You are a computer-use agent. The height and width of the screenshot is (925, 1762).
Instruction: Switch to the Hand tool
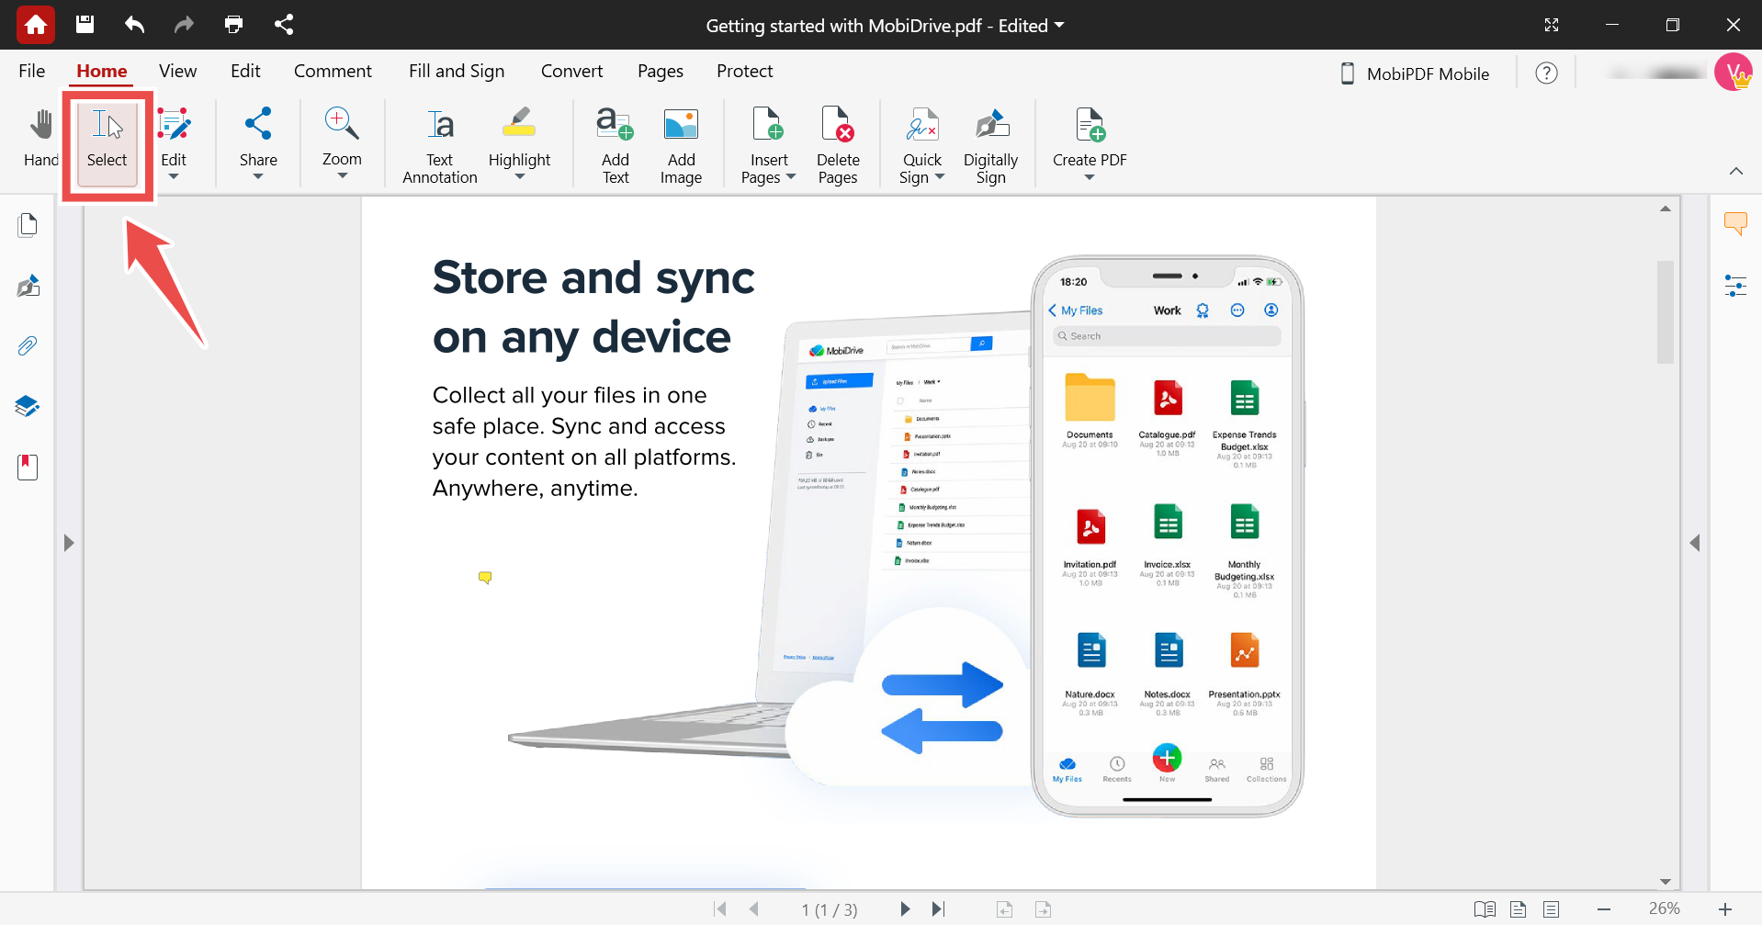pyautogui.click(x=40, y=138)
